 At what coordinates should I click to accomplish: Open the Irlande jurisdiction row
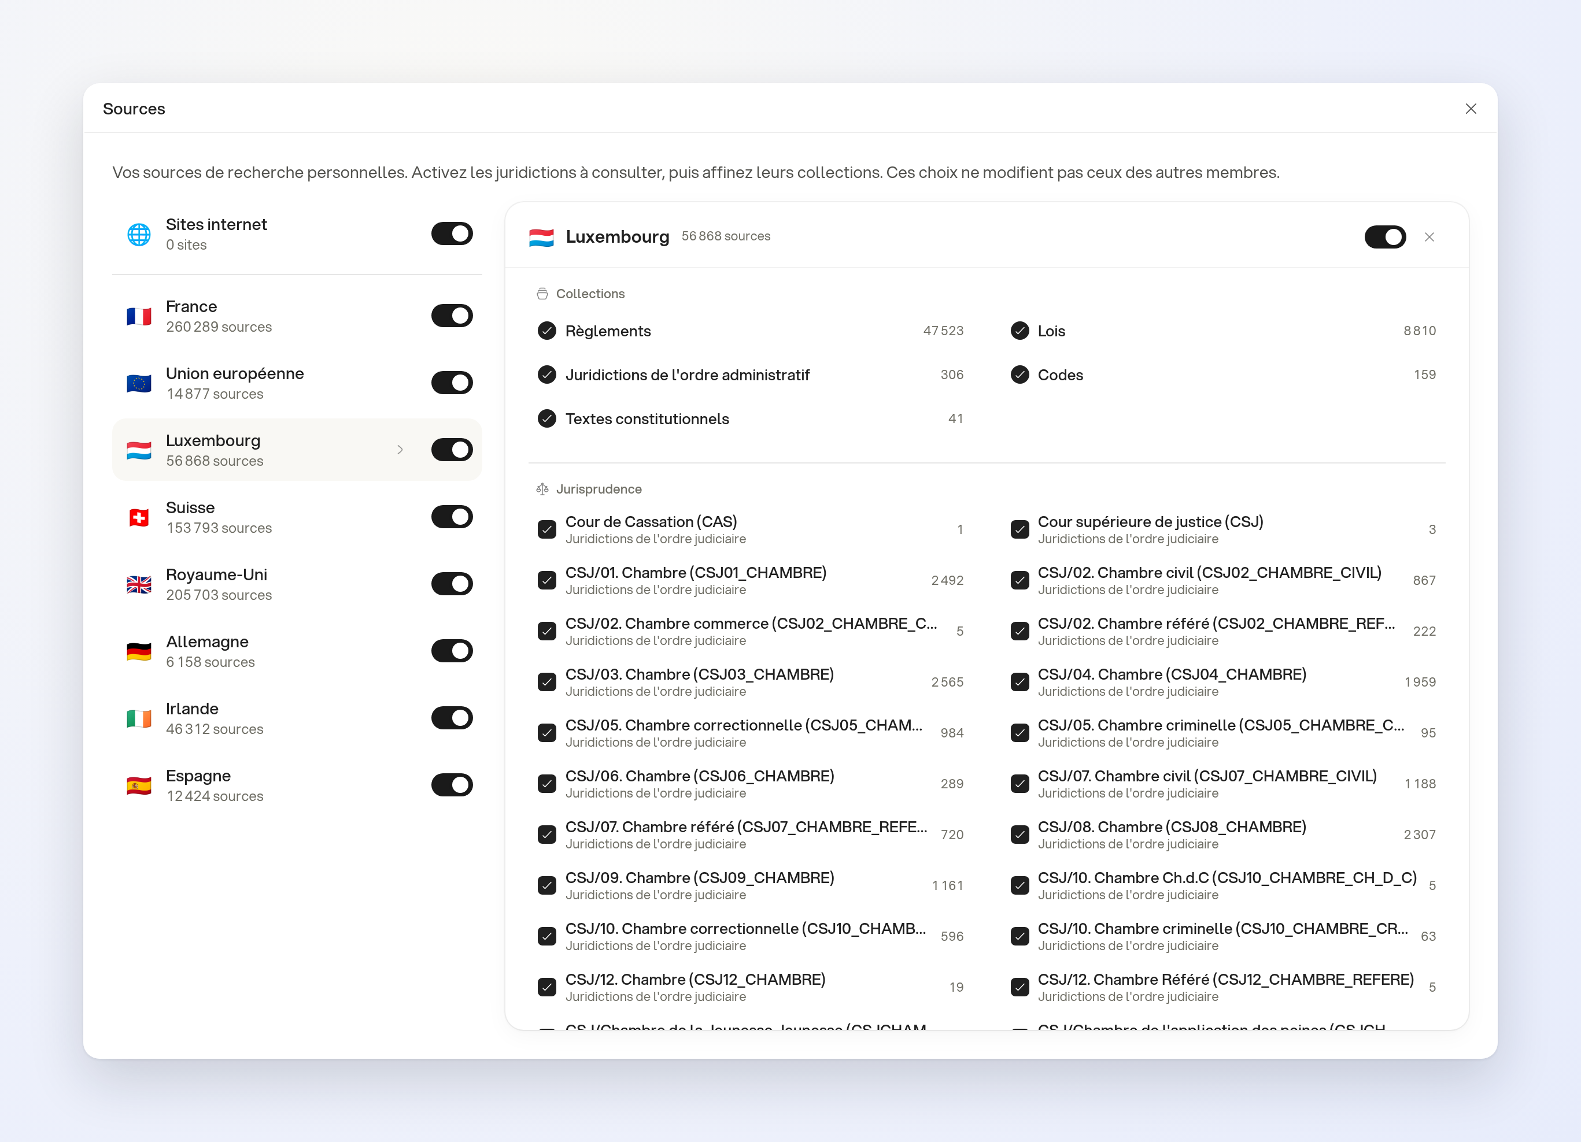tap(297, 718)
